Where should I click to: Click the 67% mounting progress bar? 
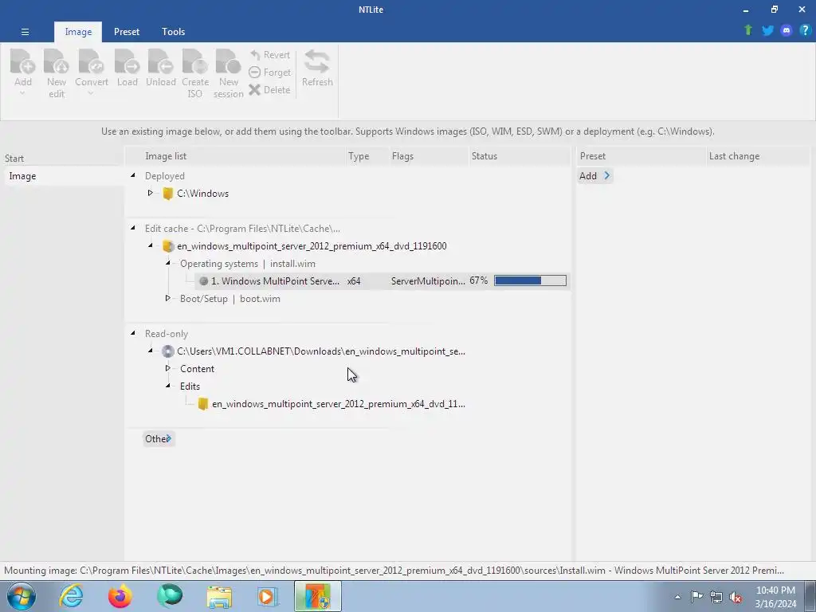coord(530,281)
